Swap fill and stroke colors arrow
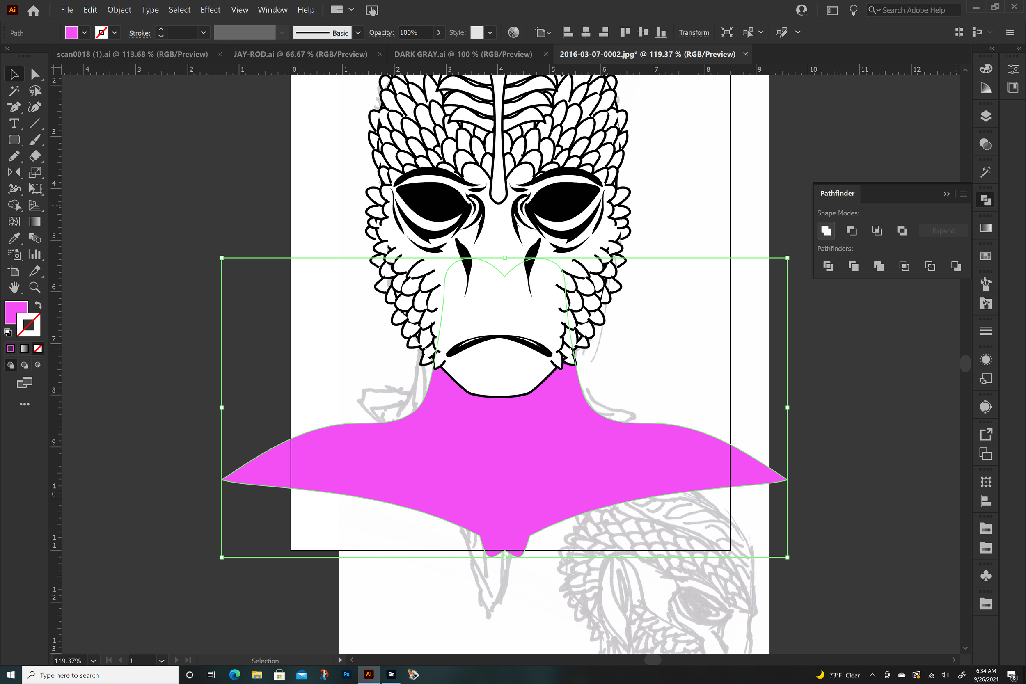 coord(39,305)
